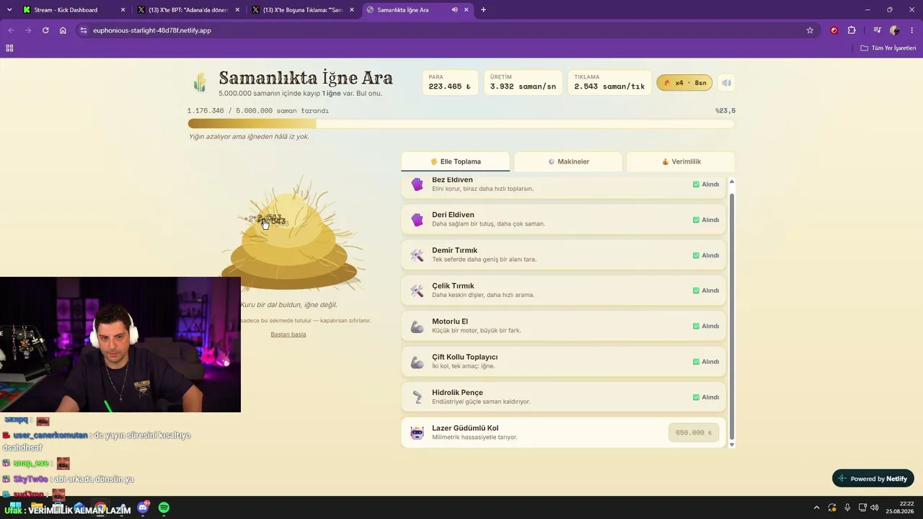Click the microphone icon in the system tray
Screen dimensions: 923x519
pos(847,507)
